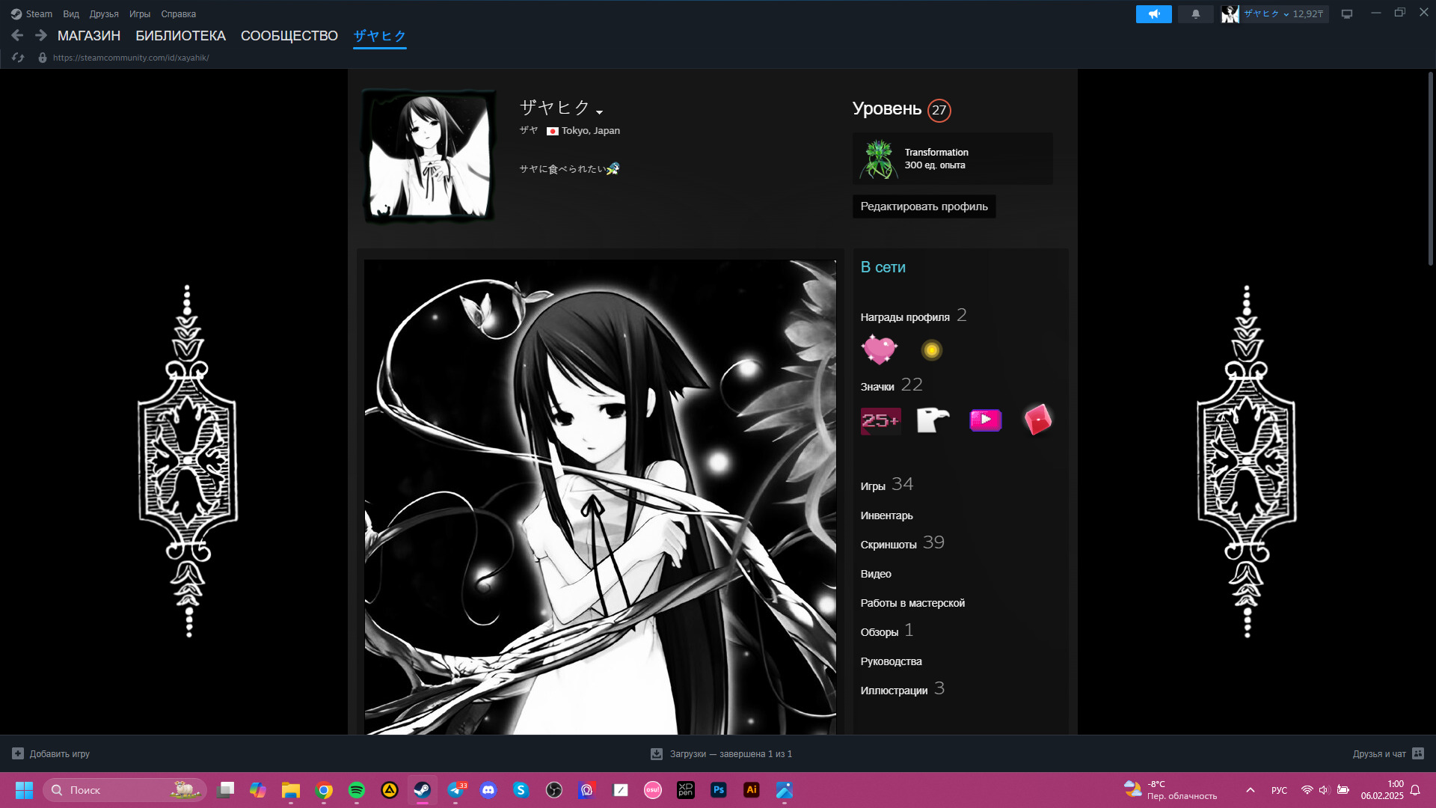
Task: Open the Transformation badge icon
Action: click(879, 159)
